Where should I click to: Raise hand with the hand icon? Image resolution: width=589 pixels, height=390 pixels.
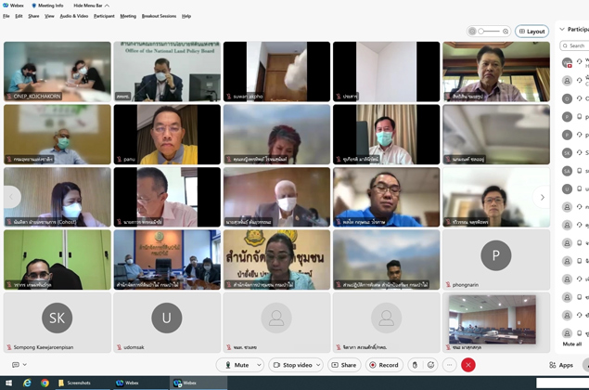pyautogui.click(x=415, y=365)
